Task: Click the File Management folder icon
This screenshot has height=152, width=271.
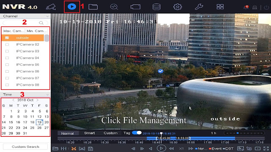Action: pyautogui.click(x=93, y=7)
